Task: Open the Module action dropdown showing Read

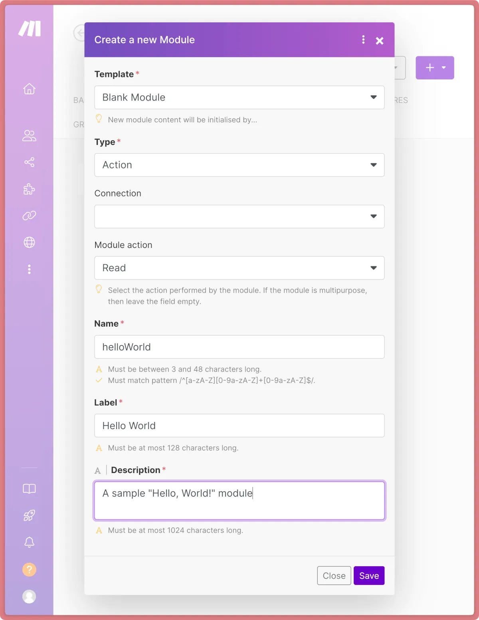Action: click(x=239, y=268)
